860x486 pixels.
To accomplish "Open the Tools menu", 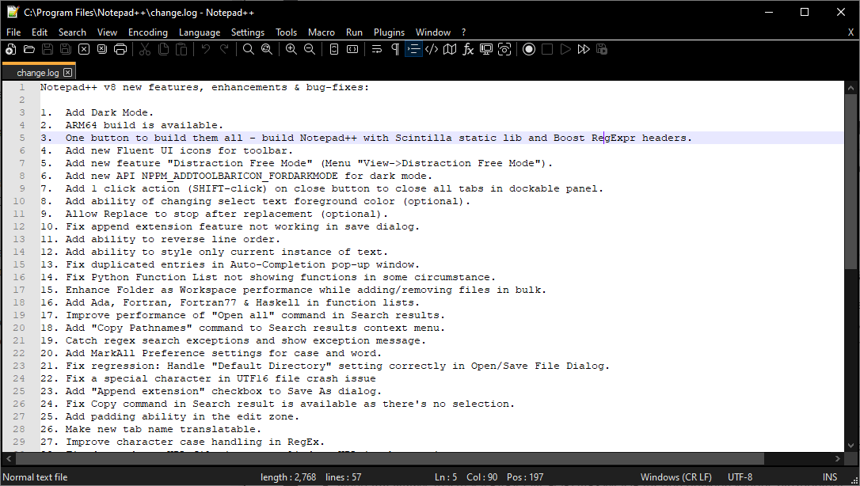I will coord(287,32).
